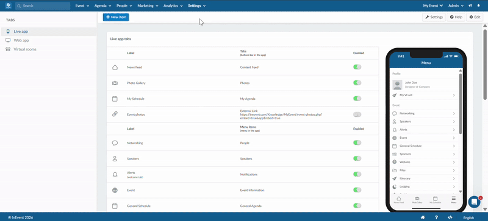Click the question mark icon in footer
This screenshot has height=221, width=488.
436,217
